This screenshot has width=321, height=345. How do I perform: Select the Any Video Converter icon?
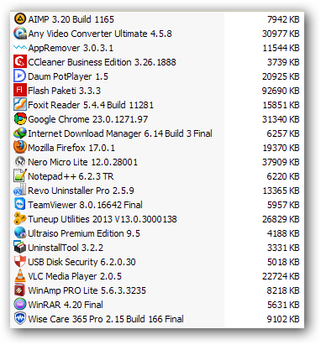pyautogui.click(x=20, y=33)
